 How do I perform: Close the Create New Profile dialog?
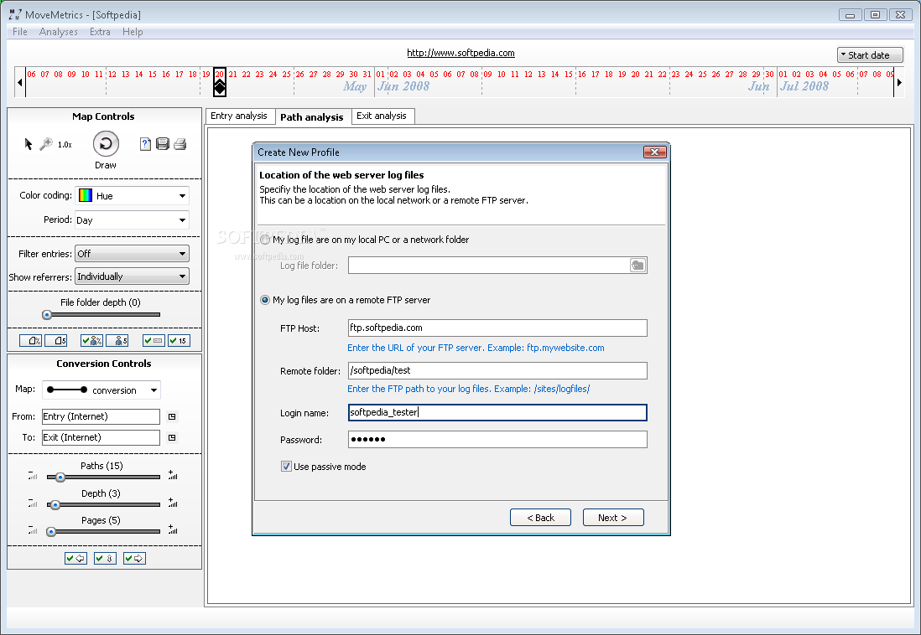654,152
